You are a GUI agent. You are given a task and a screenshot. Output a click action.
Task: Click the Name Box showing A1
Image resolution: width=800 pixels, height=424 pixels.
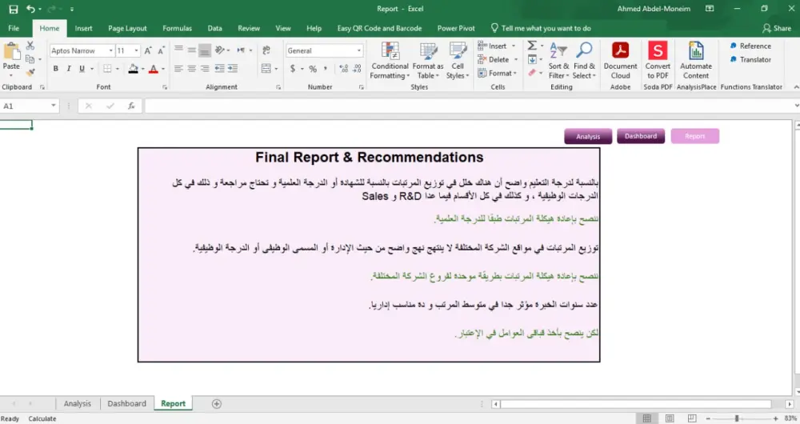30,106
